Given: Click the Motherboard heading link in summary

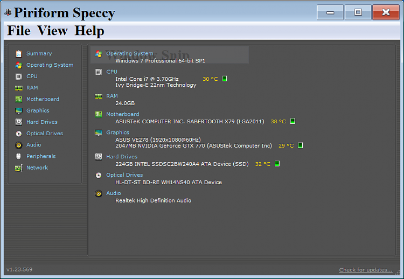Looking at the screenshot, I should (x=123, y=114).
